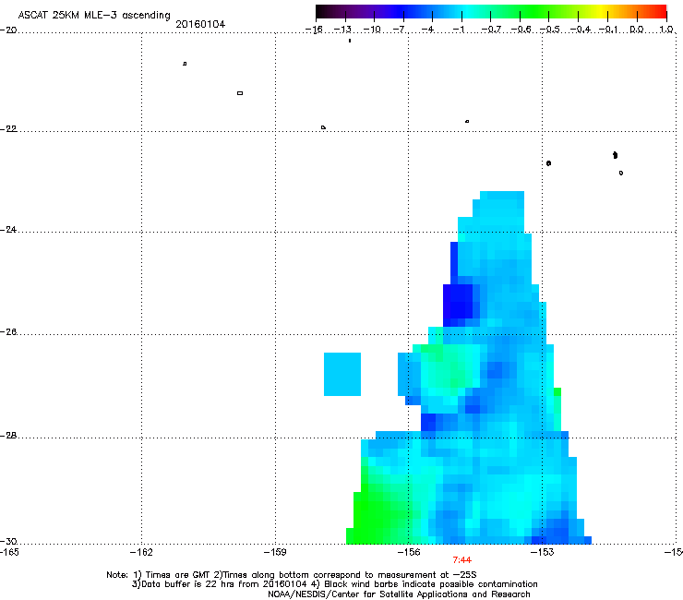Click the 1.0 colorbar tick label
This screenshot has height=600, width=683.
[x=666, y=30]
